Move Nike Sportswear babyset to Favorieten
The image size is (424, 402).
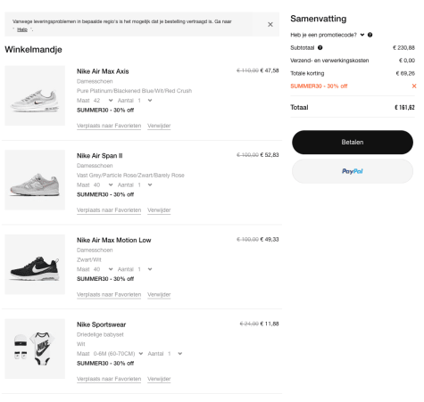pos(109,379)
